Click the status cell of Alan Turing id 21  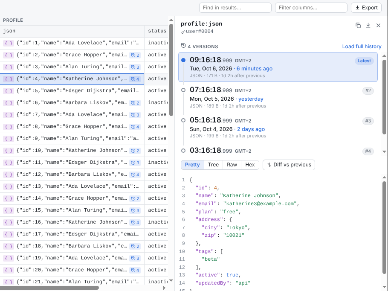(156, 282)
